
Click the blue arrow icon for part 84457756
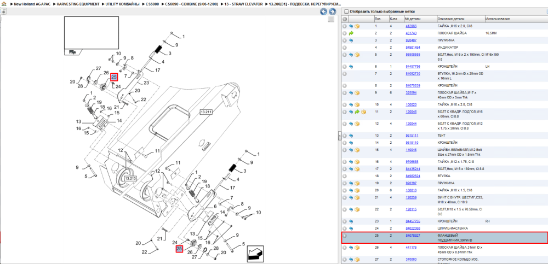(x=351, y=66)
